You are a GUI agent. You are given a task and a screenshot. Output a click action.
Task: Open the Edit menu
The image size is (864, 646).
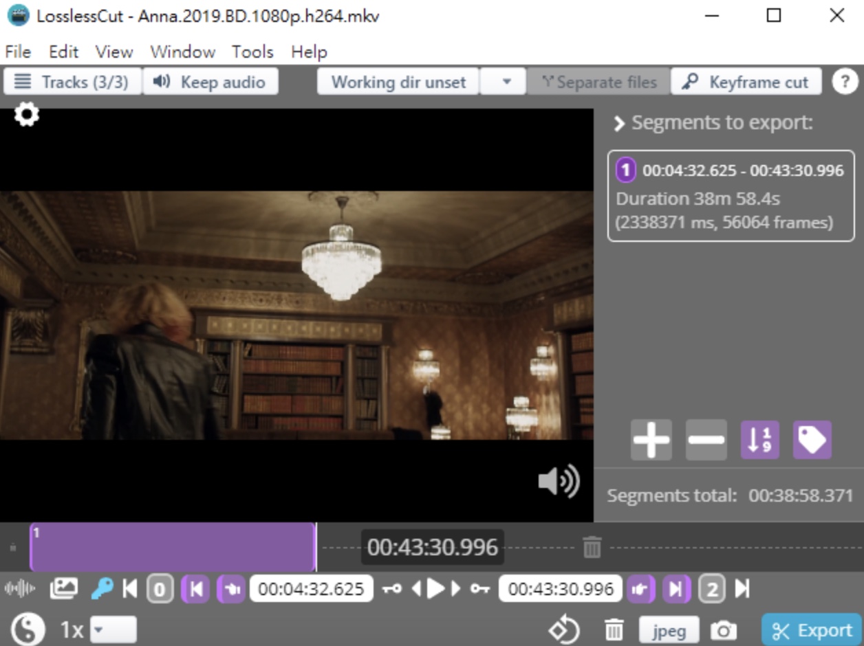[x=63, y=52]
